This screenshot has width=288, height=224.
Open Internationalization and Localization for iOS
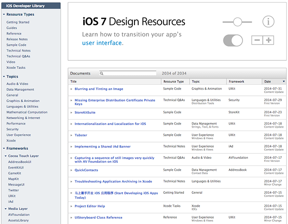click(110, 124)
